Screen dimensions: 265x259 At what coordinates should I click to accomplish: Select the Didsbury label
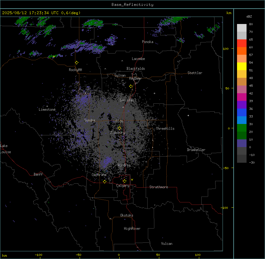pyautogui.click(x=118, y=133)
